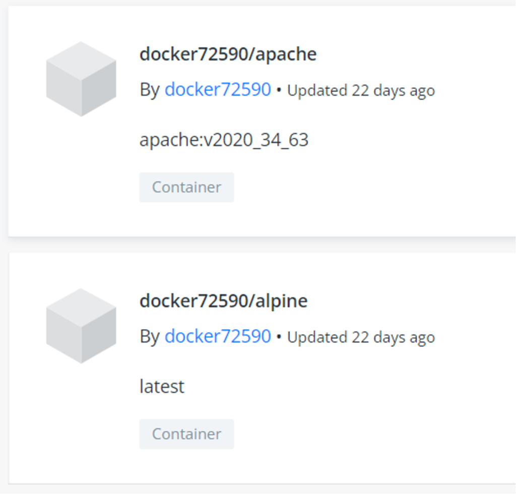516x494 pixels.
Task: Click the cube icon for docker72590/apache
Action: [81, 79]
